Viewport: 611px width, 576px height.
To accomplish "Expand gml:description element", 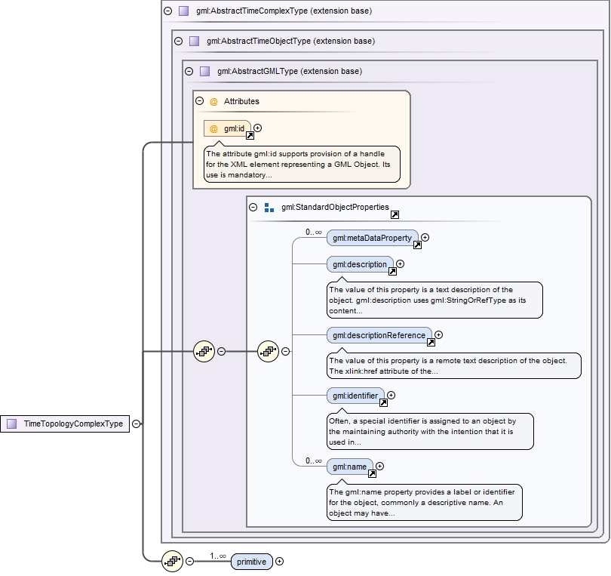I will click(401, 264).
